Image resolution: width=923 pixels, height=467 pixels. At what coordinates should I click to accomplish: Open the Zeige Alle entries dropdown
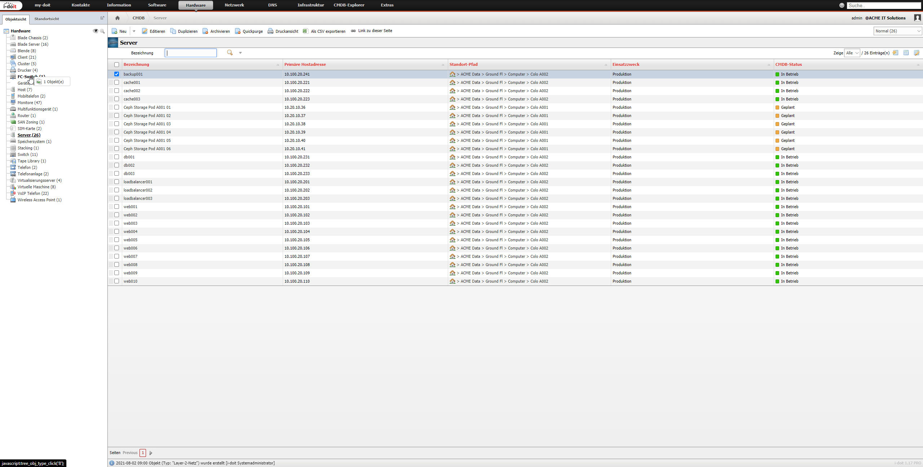(852, 53)
